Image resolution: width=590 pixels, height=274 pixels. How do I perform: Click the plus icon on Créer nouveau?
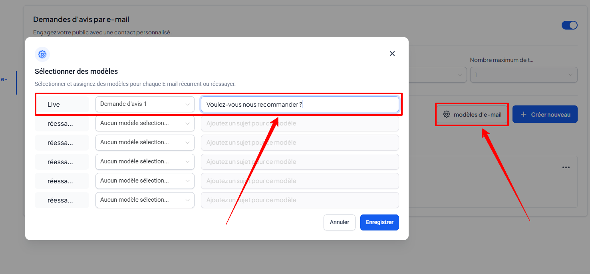pos(524,115)
